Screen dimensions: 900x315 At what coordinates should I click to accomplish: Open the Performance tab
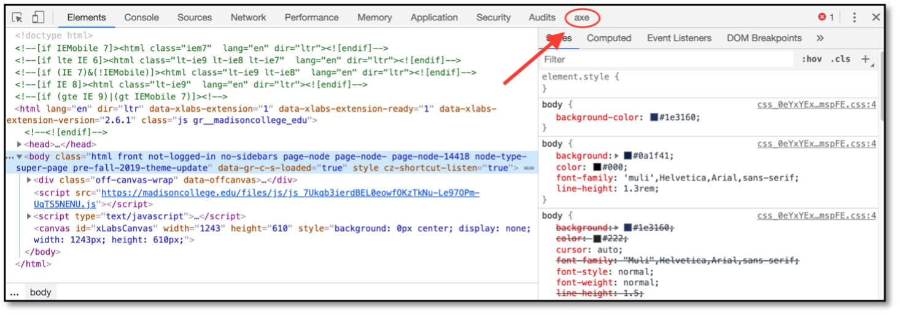click(x=311, y=17)
